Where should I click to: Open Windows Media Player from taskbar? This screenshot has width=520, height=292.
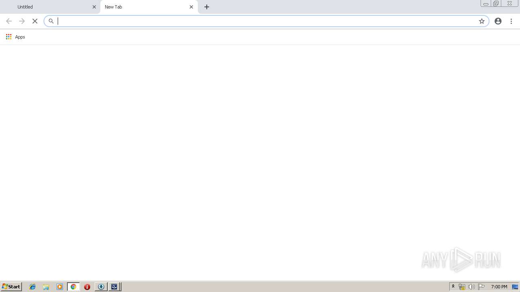coord(60,287)
